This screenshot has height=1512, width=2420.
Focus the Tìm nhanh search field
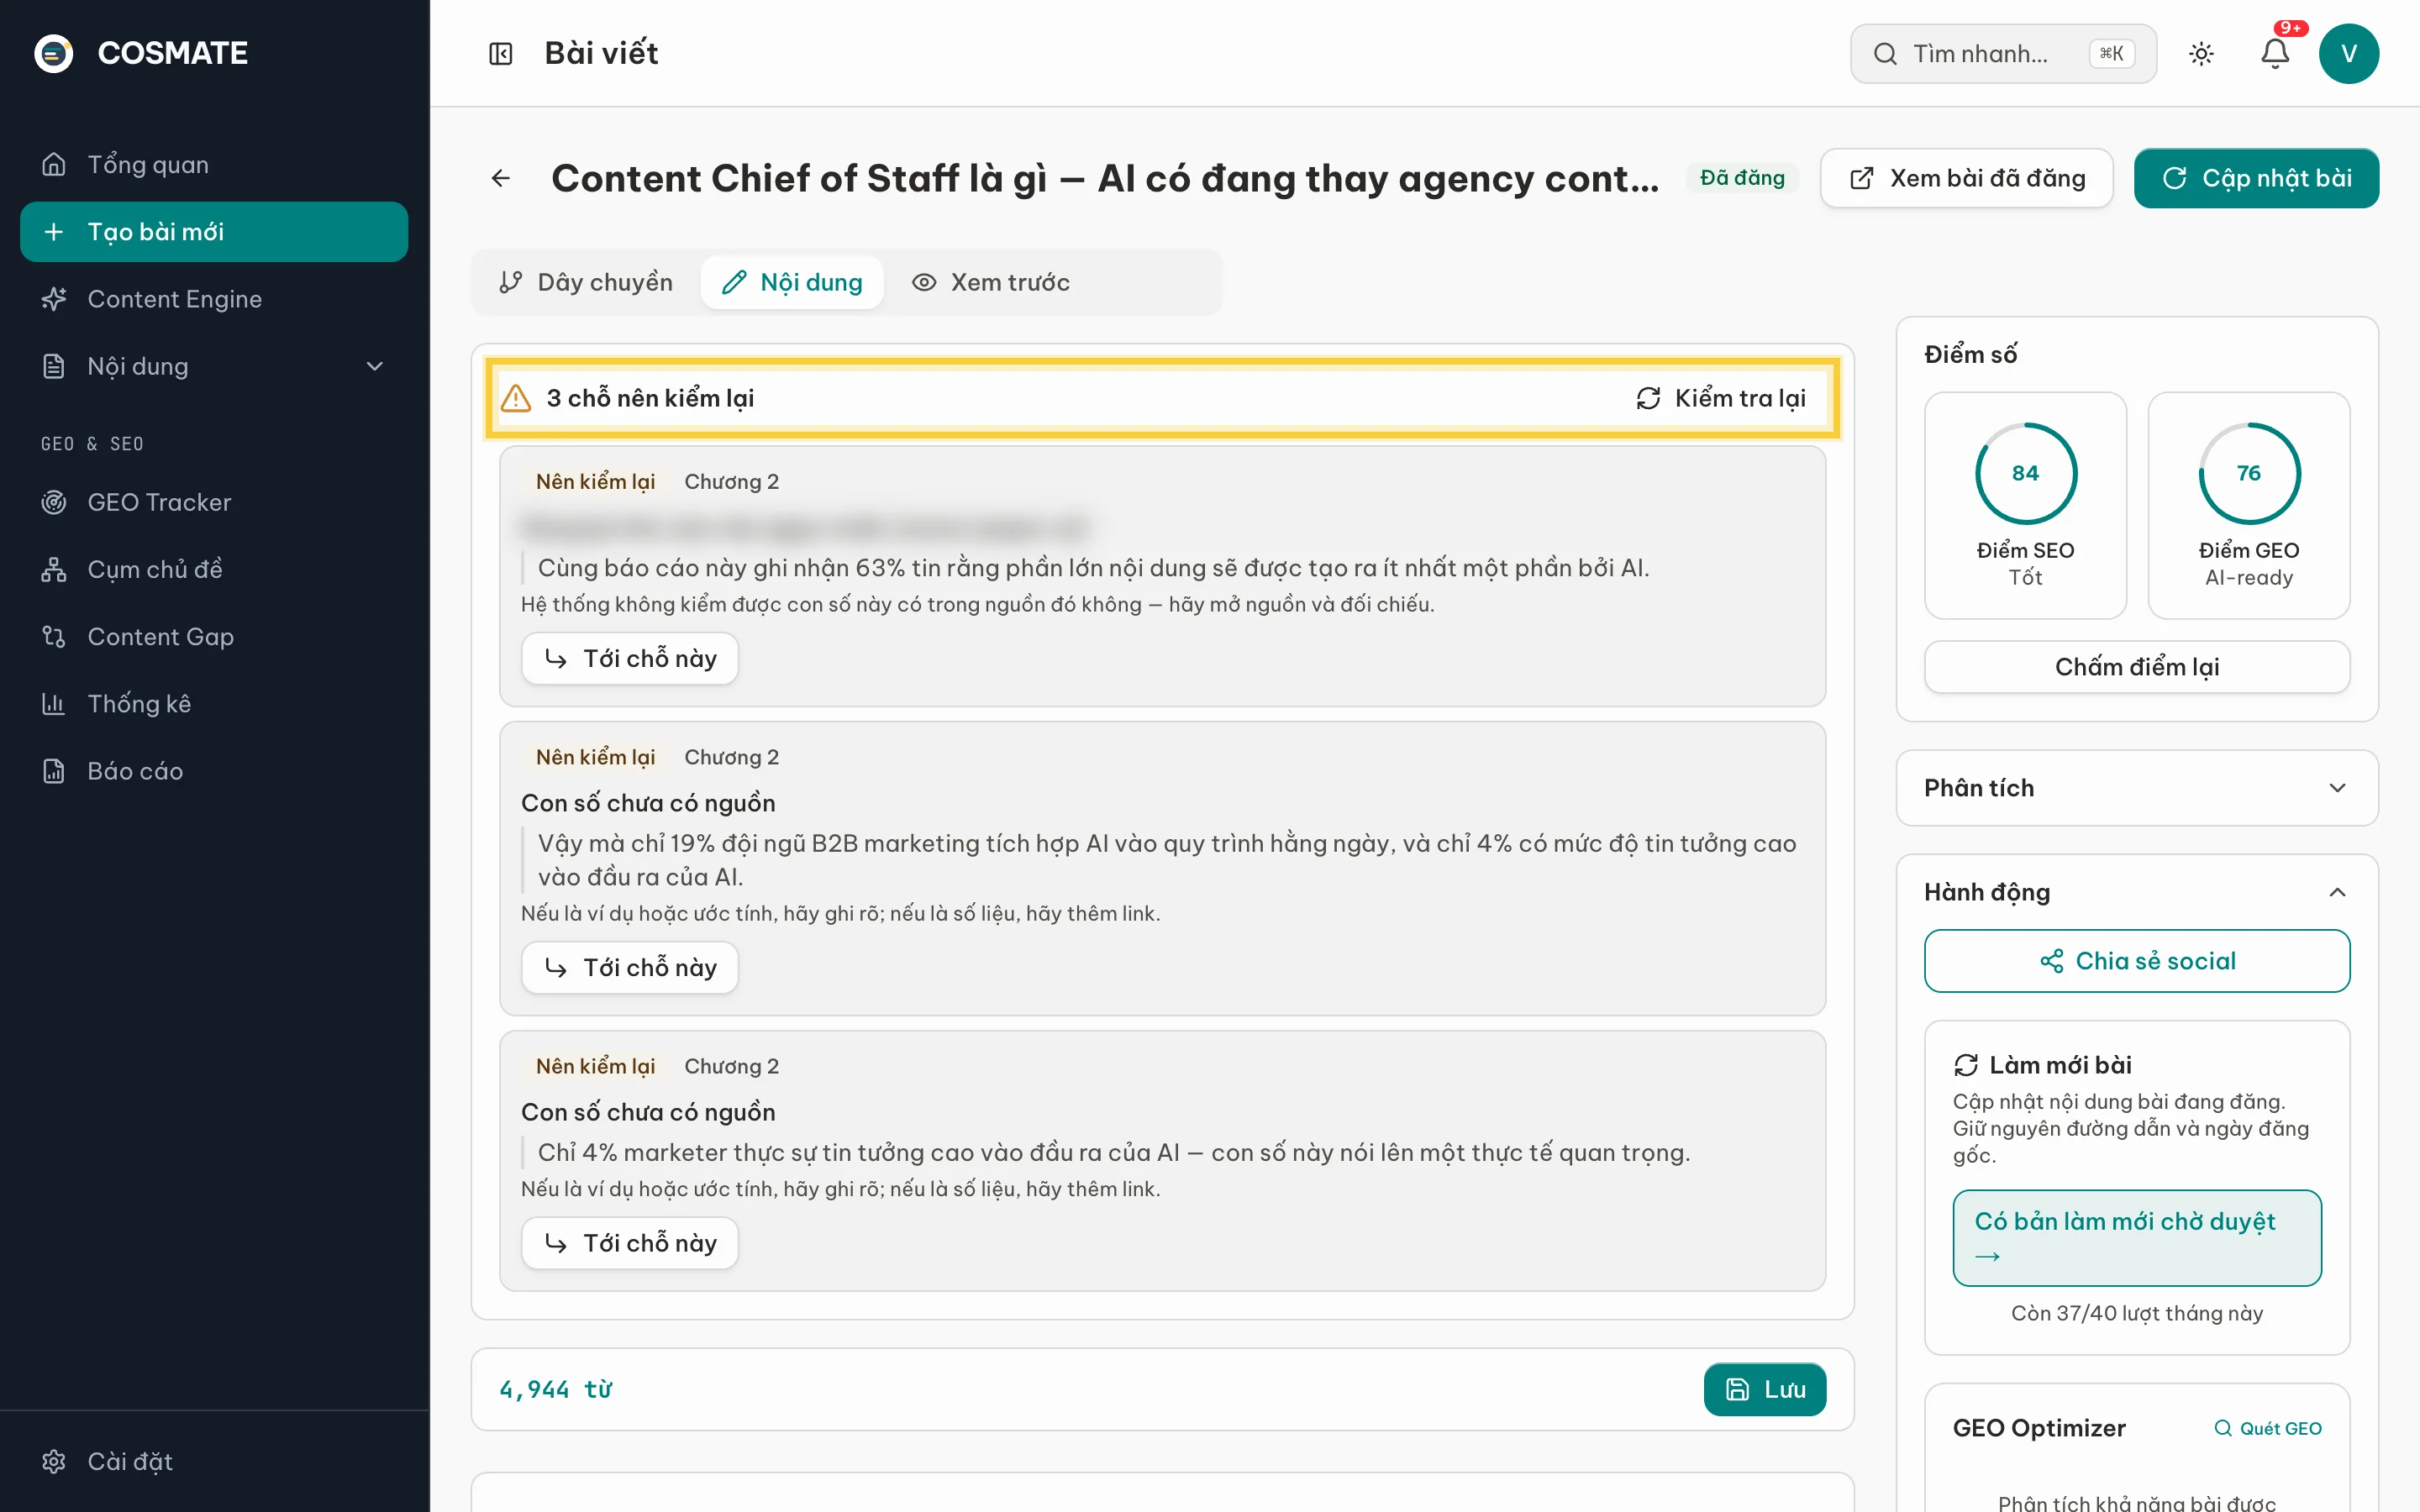[x=2003, y=53]
